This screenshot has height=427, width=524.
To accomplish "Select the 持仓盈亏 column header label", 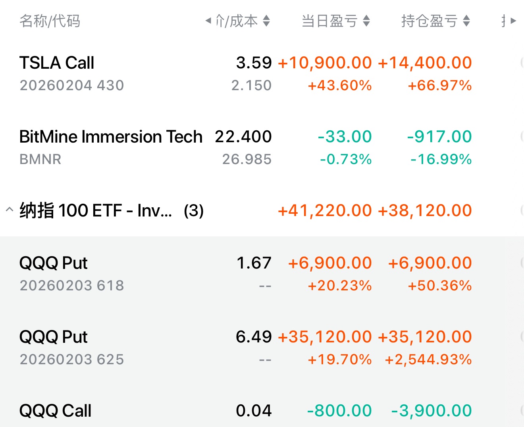I will [430, 21].
